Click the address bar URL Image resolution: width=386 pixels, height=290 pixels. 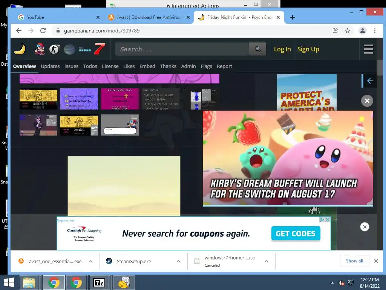pos(102,31)
